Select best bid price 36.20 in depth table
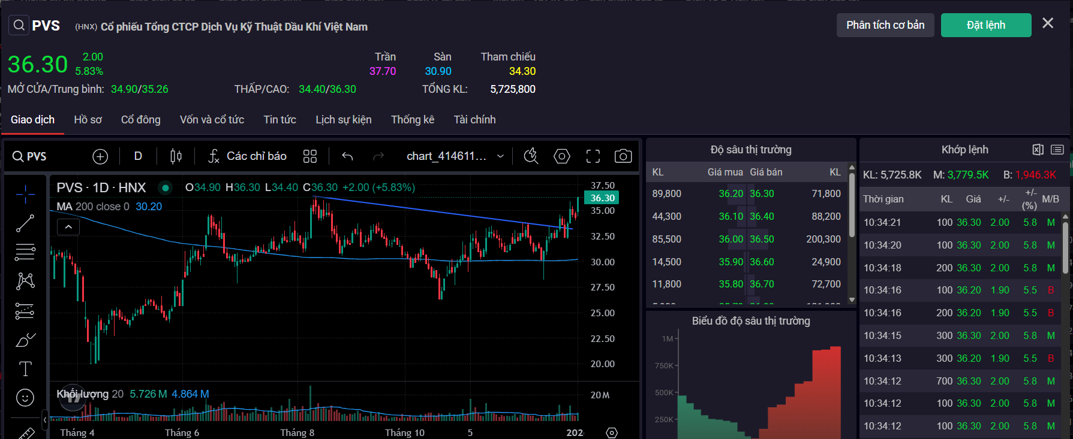 [731, 194]
